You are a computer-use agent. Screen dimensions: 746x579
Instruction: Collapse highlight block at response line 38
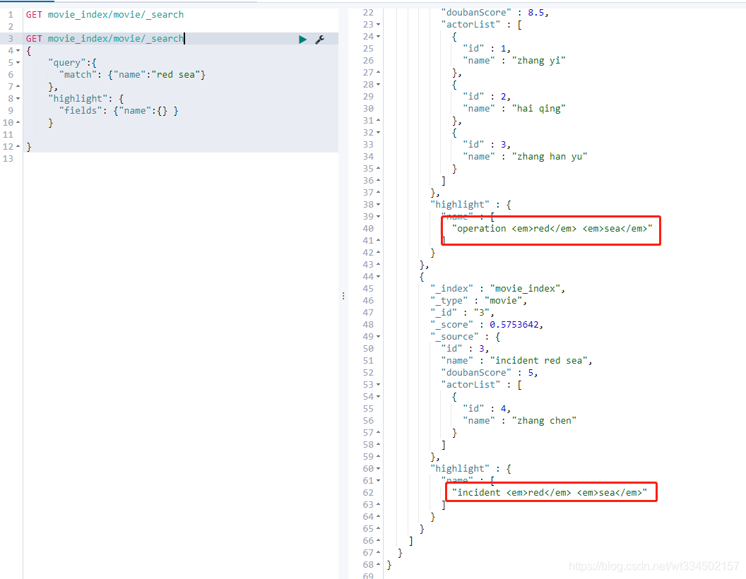(378, 204)
